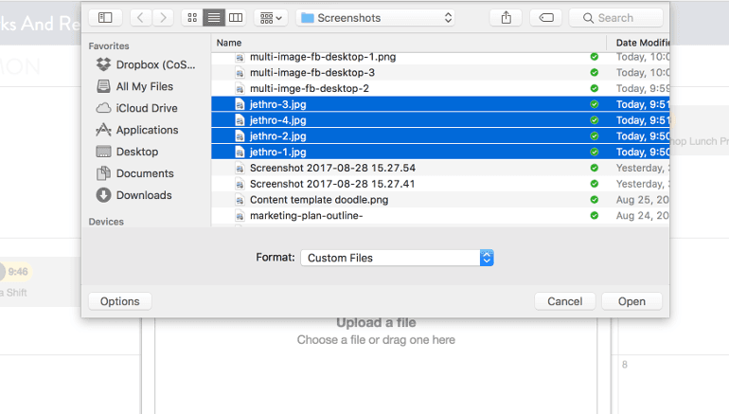Select iCloud Drive in sidebar

(146, 108)
